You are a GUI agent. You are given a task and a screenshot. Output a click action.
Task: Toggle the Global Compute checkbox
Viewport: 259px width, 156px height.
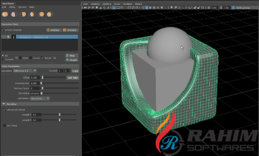click(3, 30)
